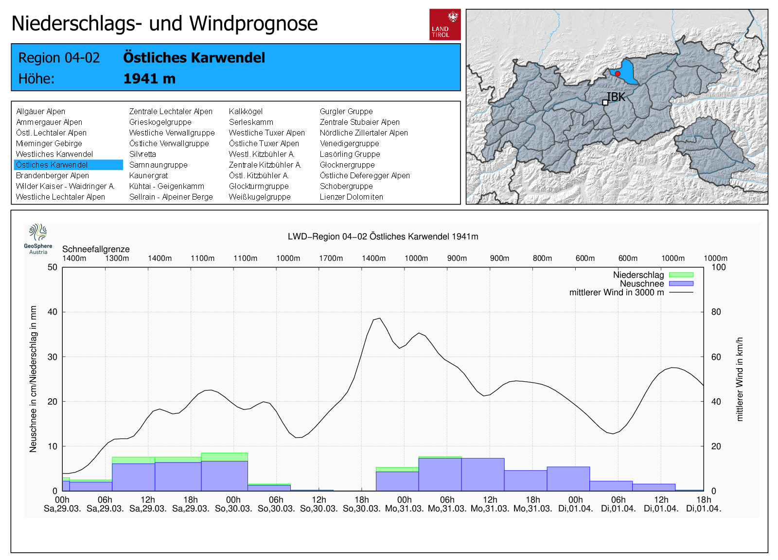Click the Land Tirol logo
Screen dimensions: 778x560
(x=445, y=24)
